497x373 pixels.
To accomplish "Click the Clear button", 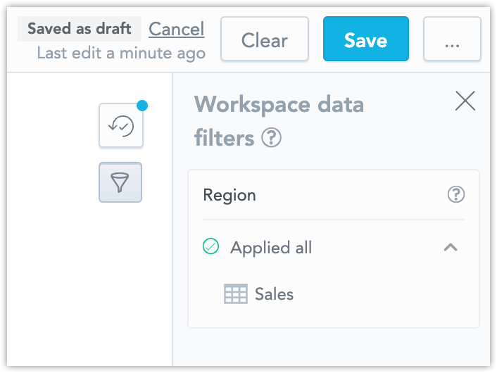I will pos(265,39).
